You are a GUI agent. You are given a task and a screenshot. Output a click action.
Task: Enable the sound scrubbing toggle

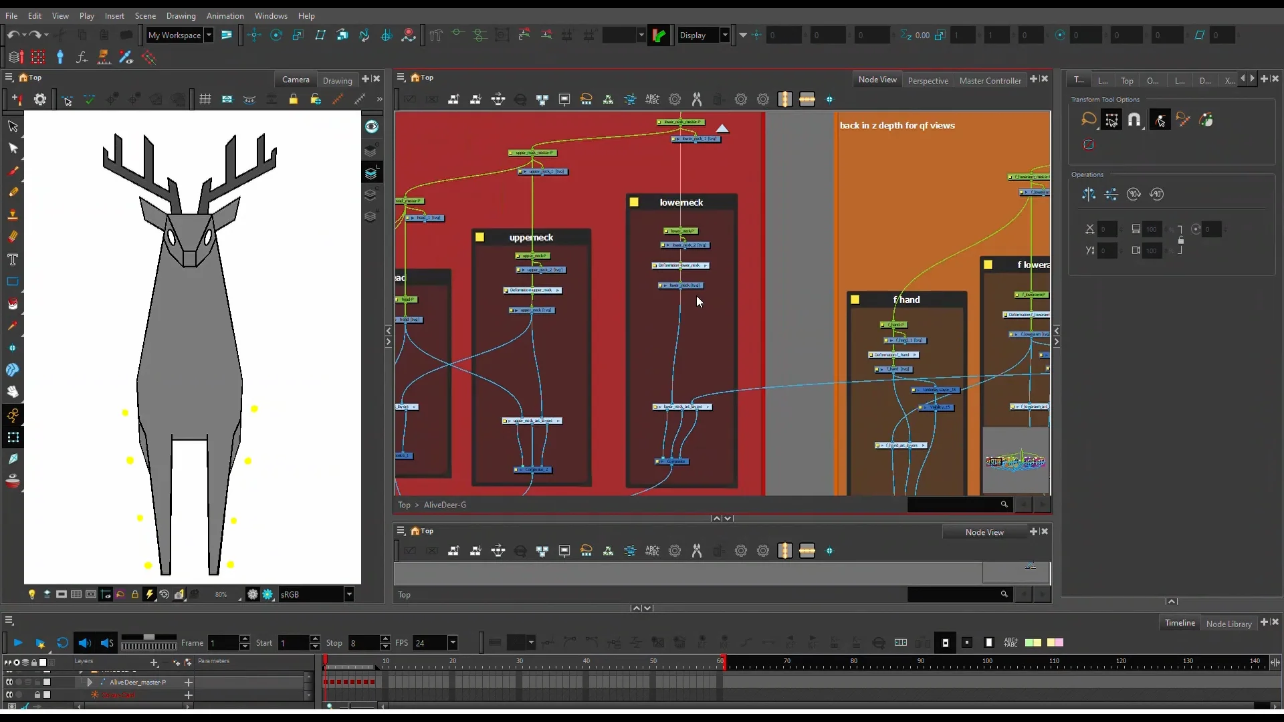[x=107, y=642]
